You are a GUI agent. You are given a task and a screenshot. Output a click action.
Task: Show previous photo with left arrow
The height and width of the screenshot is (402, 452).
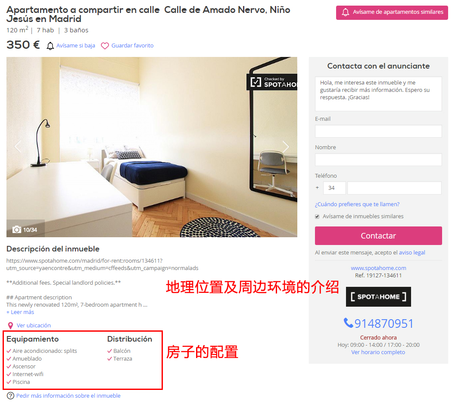[x=18, y=147]
